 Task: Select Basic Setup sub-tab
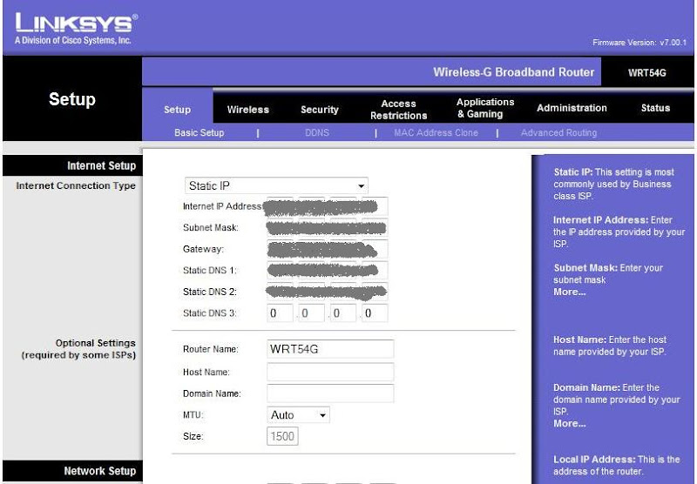click(x=200, y=132)
